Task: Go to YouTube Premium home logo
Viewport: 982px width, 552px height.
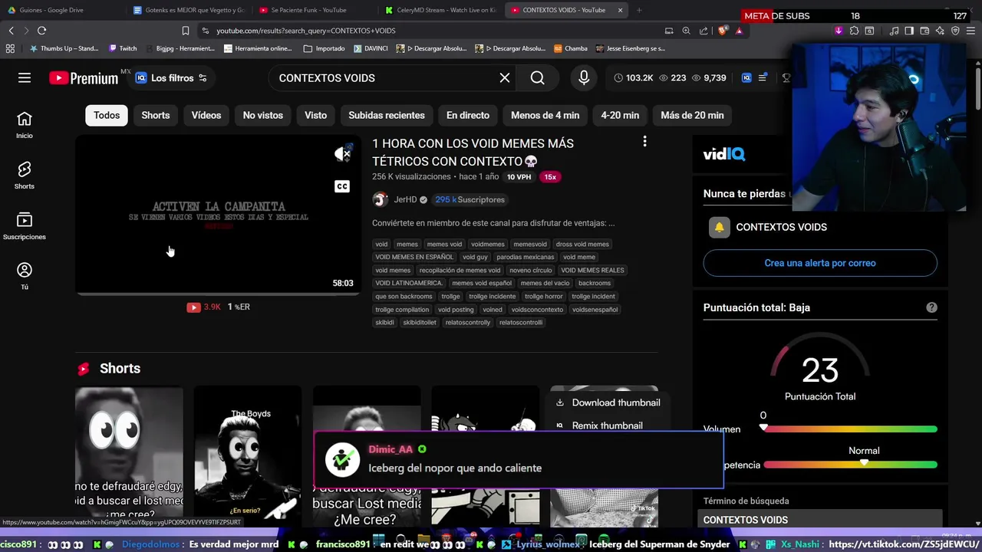Action: (x=83, y=77)
